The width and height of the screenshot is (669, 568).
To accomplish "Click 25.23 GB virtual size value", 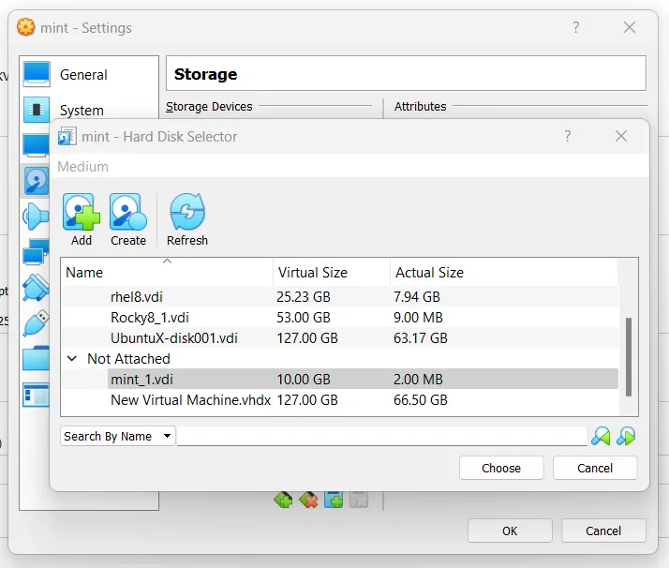I will [304, 296].
